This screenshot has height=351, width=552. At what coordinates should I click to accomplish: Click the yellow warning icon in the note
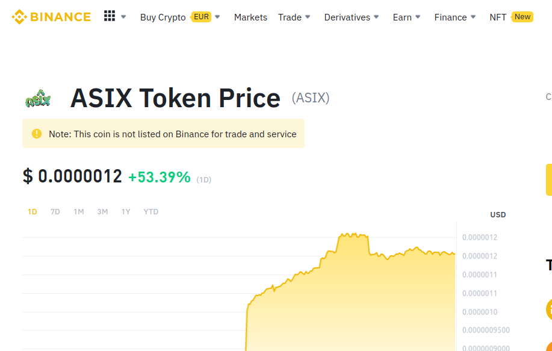(x=37, y=134)
